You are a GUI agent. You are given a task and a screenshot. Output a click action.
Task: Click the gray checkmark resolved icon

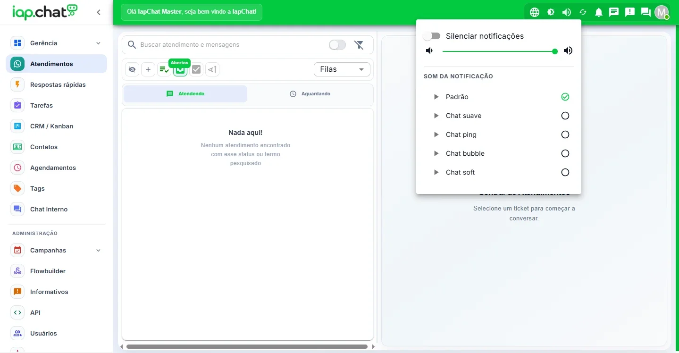[196, 69]
